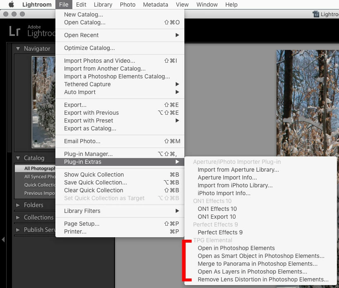This screenshot has height=288, width=339.
Task: Select Import from iPhoto Library...
Action: 260,186
